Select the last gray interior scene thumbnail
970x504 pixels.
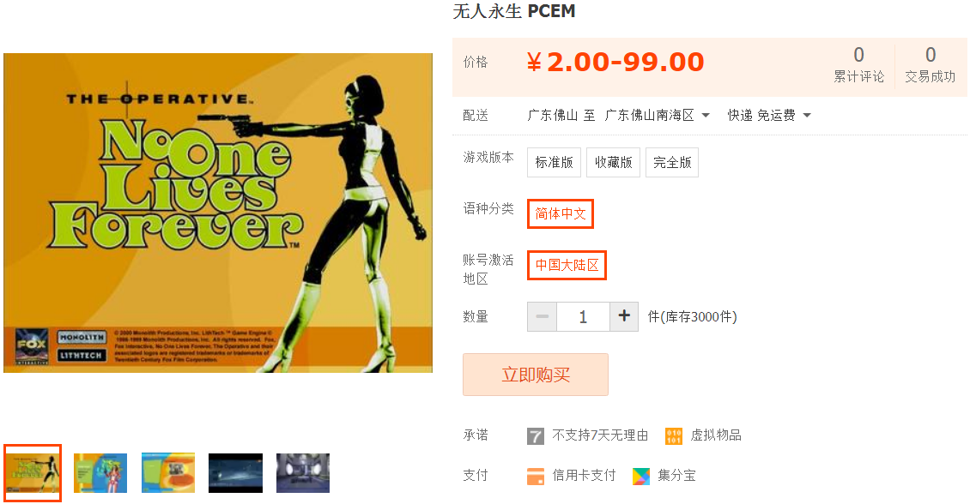pyautogui.click(x=303, y=473)
